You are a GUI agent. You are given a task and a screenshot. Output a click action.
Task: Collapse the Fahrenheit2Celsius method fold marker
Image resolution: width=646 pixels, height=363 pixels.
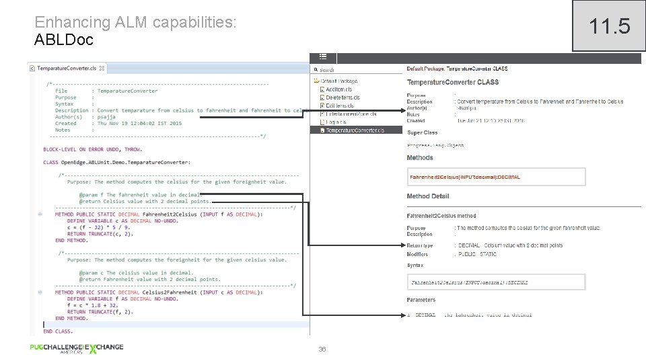pos(40,214)
